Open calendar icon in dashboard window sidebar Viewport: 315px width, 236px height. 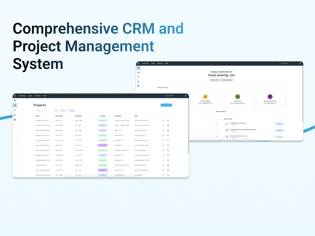(138, 81)
